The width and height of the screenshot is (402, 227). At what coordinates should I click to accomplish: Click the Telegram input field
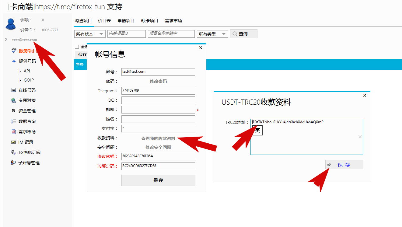[x=158, y=91]
